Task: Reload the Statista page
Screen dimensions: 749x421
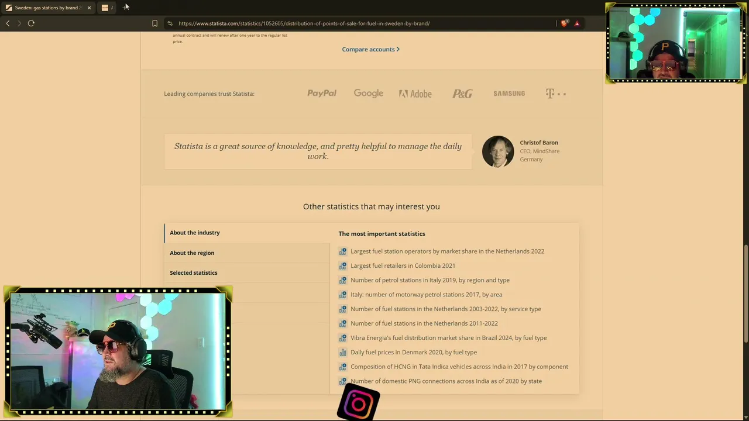Action: (x=31, y=23)
